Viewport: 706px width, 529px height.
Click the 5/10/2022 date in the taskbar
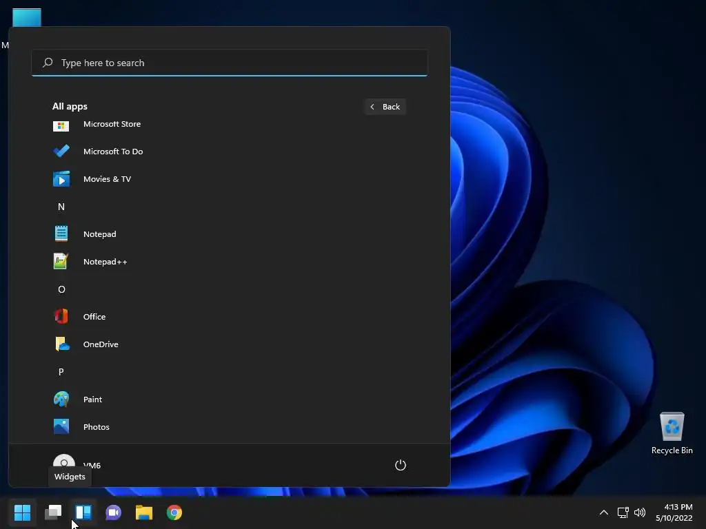point(674,518)
